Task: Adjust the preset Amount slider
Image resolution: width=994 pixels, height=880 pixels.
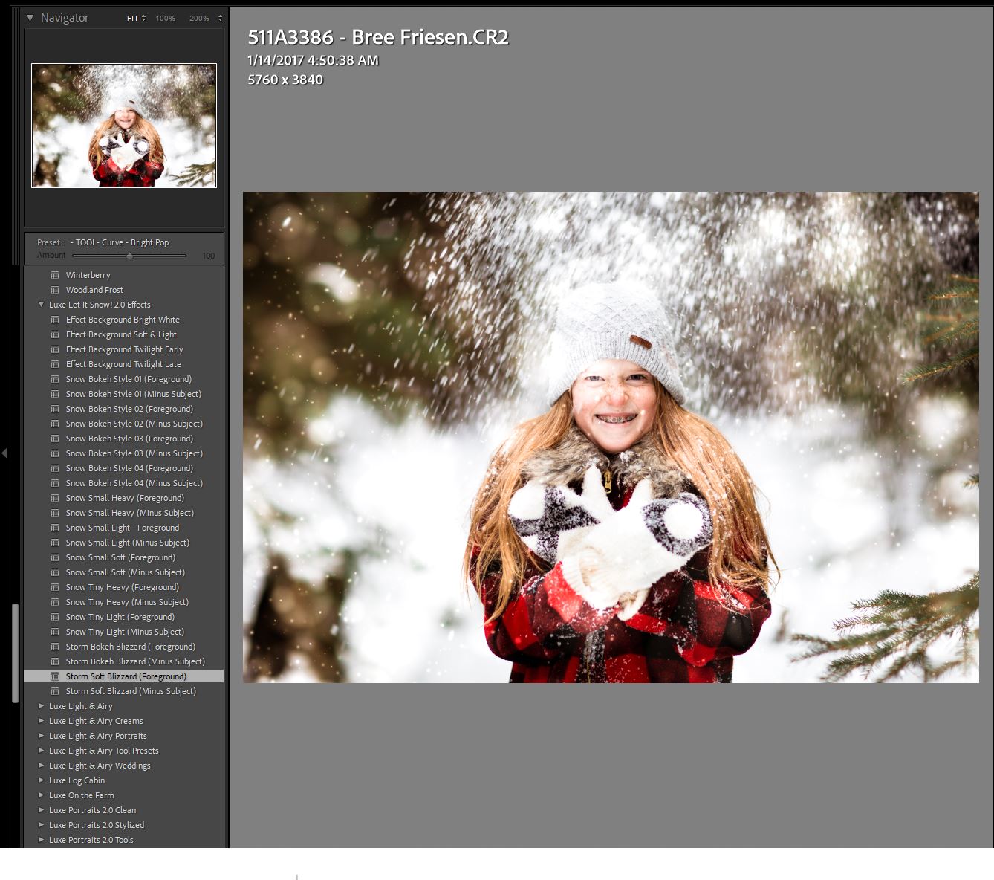Action: pyautogui.click(x=129, y=255)
